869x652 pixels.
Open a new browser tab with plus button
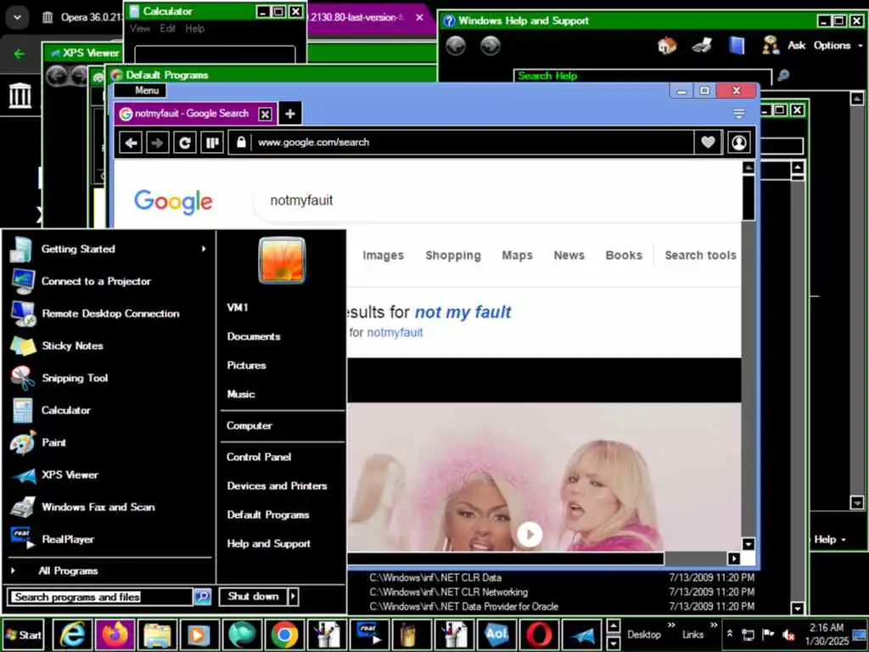pos(290,114)
